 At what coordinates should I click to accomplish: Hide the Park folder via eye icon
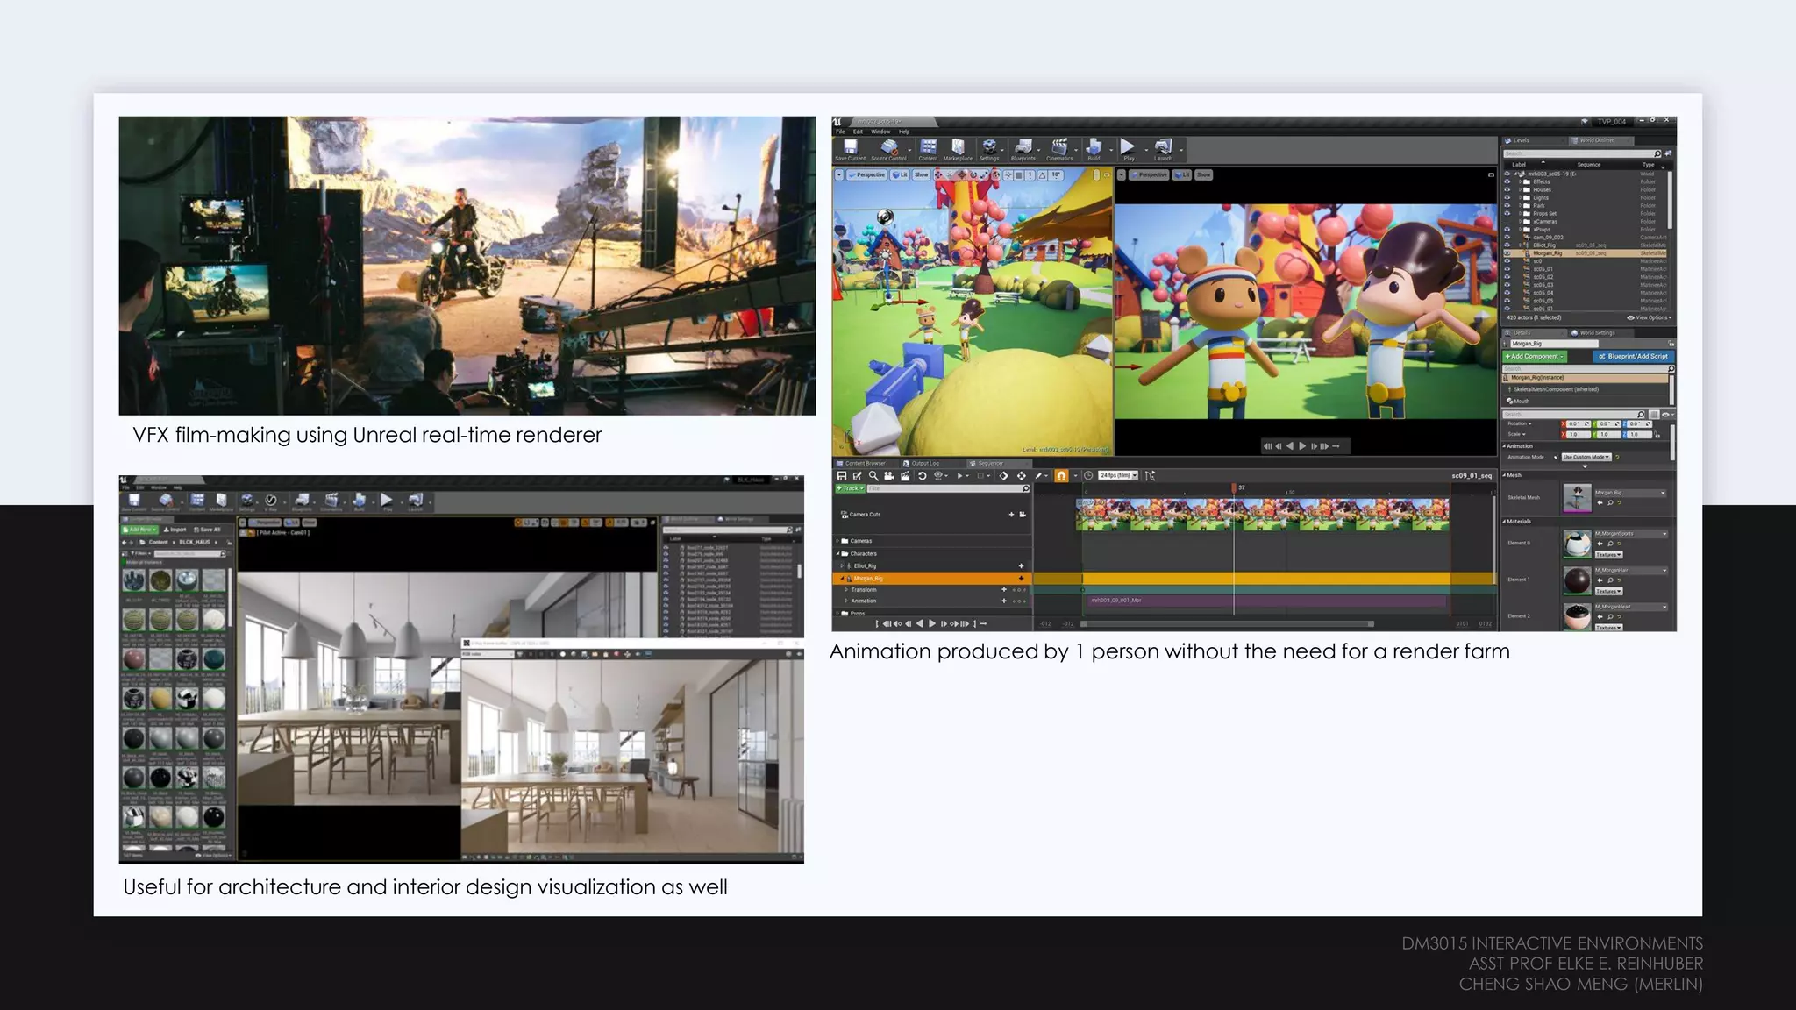coord(1507,205)
